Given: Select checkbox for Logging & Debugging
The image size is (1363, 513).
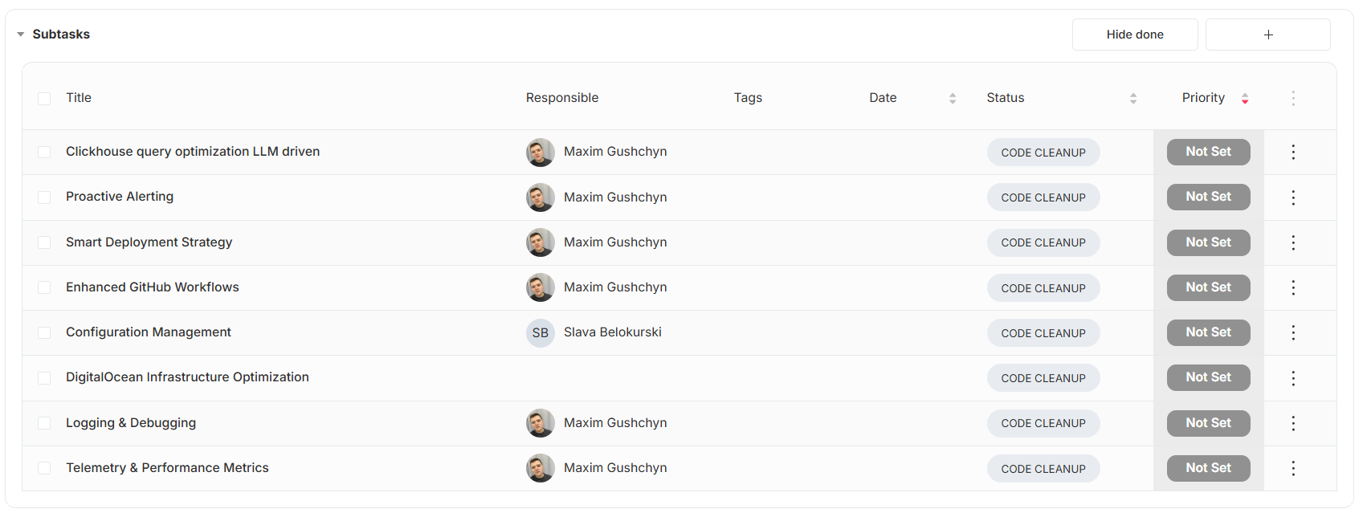Looking at the screenshot, I should [x=44, y=423].
